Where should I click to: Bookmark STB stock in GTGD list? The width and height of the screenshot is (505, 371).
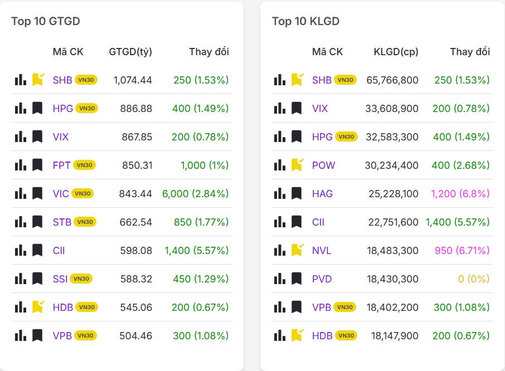pos(37,222)
